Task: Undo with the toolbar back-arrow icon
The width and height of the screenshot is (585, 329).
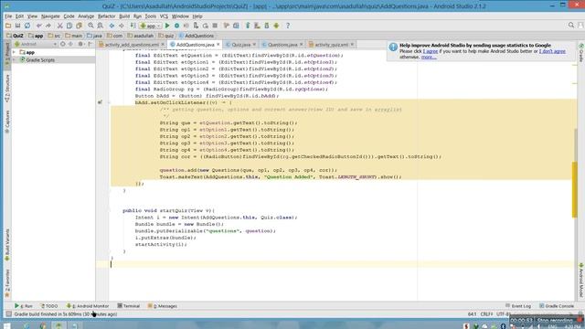Action: click(x=38, y=26)
